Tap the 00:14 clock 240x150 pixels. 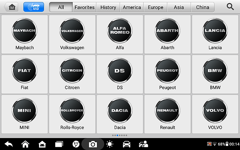click(234, 144)
